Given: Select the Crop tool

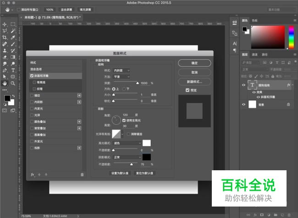Looking at the screenshot, I should click(x=5, y=38).
